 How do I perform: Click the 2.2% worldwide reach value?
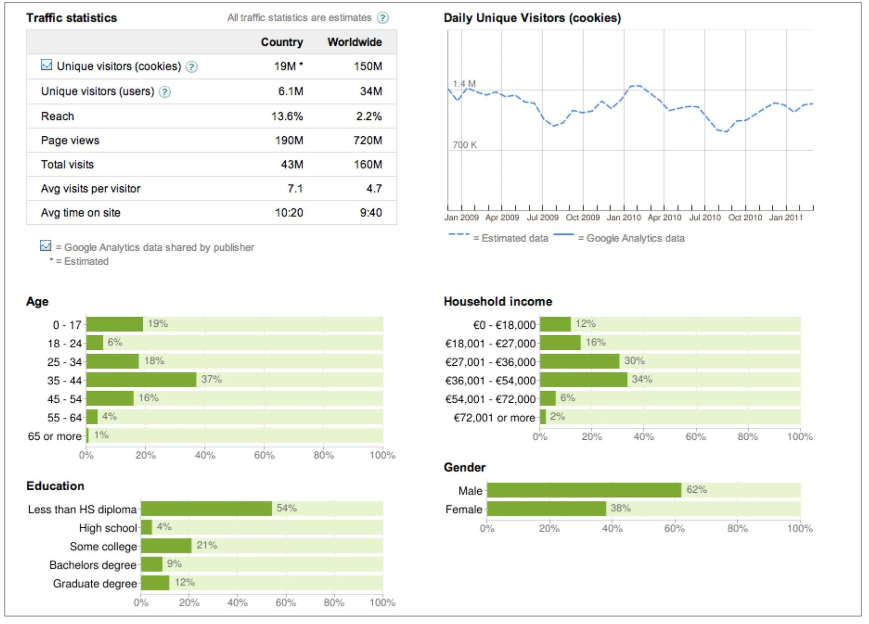click(x=369, y=116)
